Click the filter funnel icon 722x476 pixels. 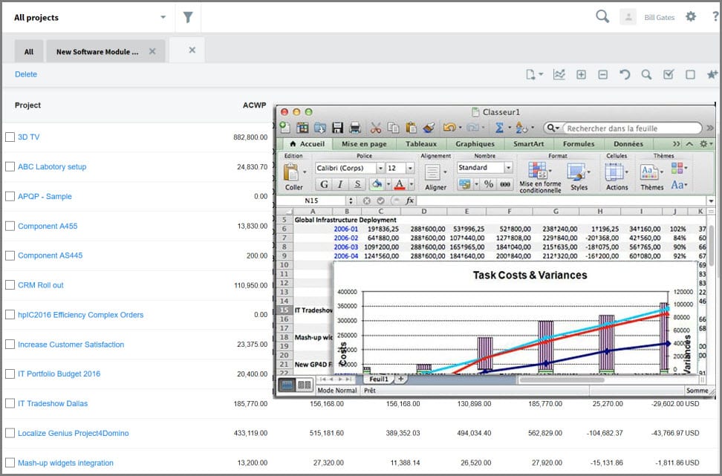[188, 17]
